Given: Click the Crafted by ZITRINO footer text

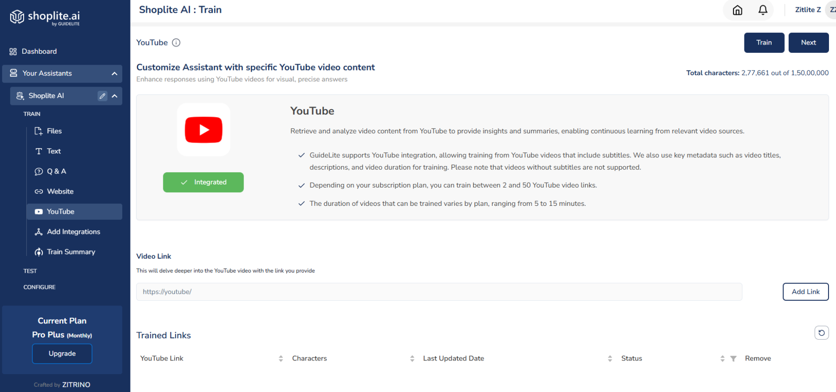Looking at the screenshot, I should [x=62, y=385].
